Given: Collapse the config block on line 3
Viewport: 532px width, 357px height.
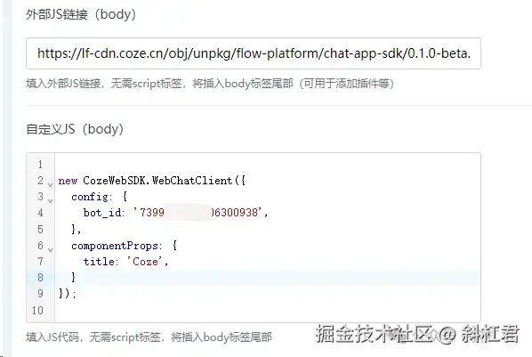Looking at the screenshot, I should 50,200.
